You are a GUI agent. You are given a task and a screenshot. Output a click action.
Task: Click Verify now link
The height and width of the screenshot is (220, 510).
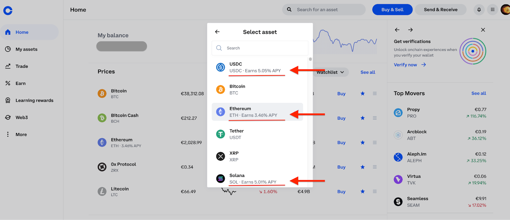pyautogui.click(x=410, y=65)
